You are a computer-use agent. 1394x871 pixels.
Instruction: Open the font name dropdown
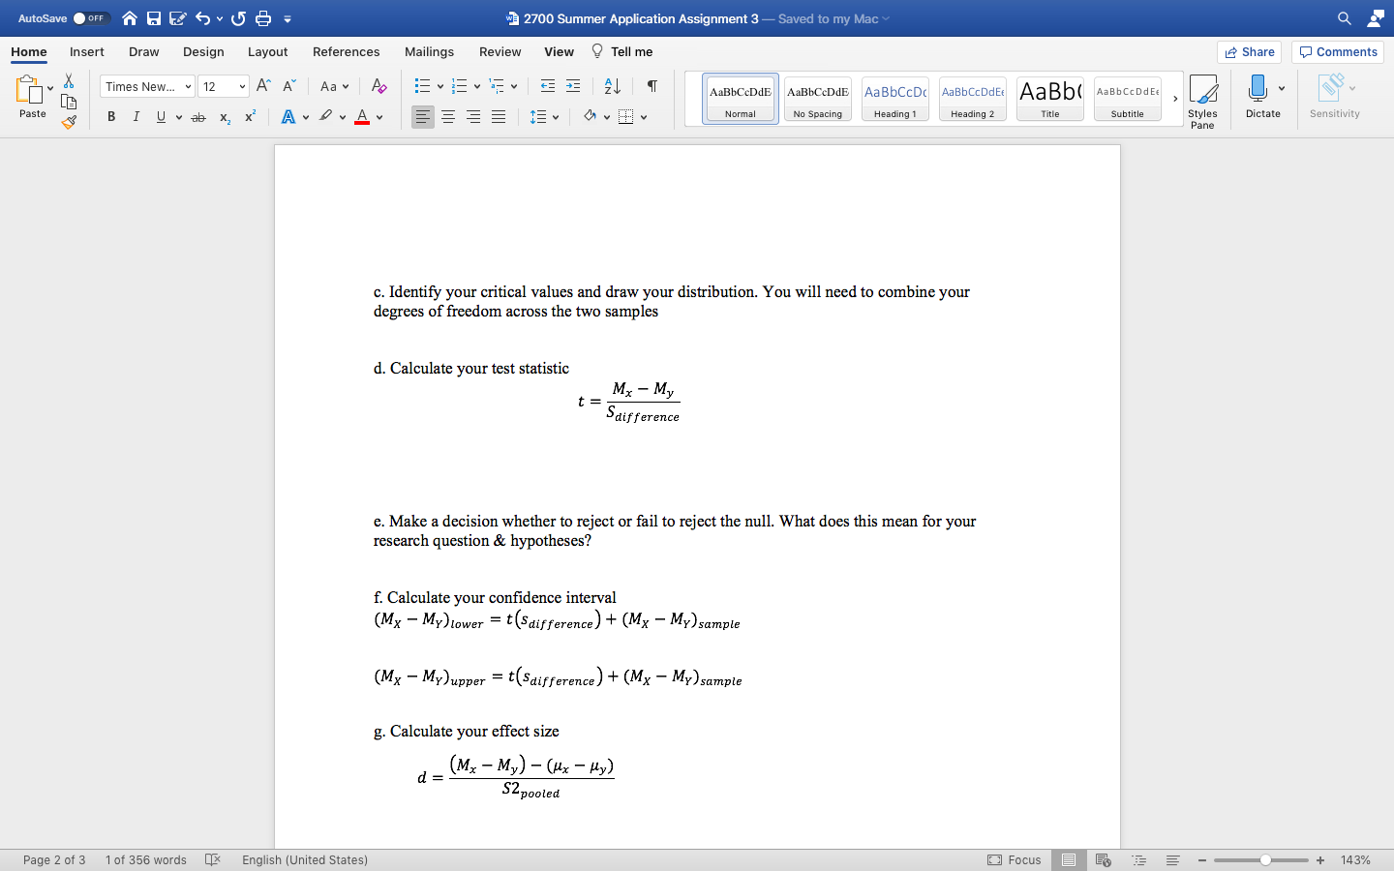[145, 86]
